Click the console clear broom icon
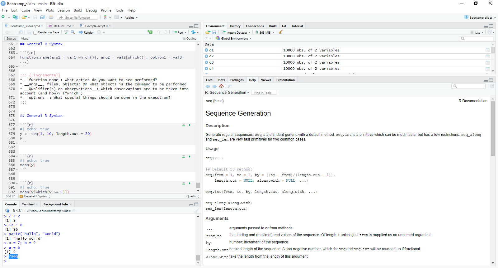The width and height of the screenshot is (498, 268). point(196,211)
